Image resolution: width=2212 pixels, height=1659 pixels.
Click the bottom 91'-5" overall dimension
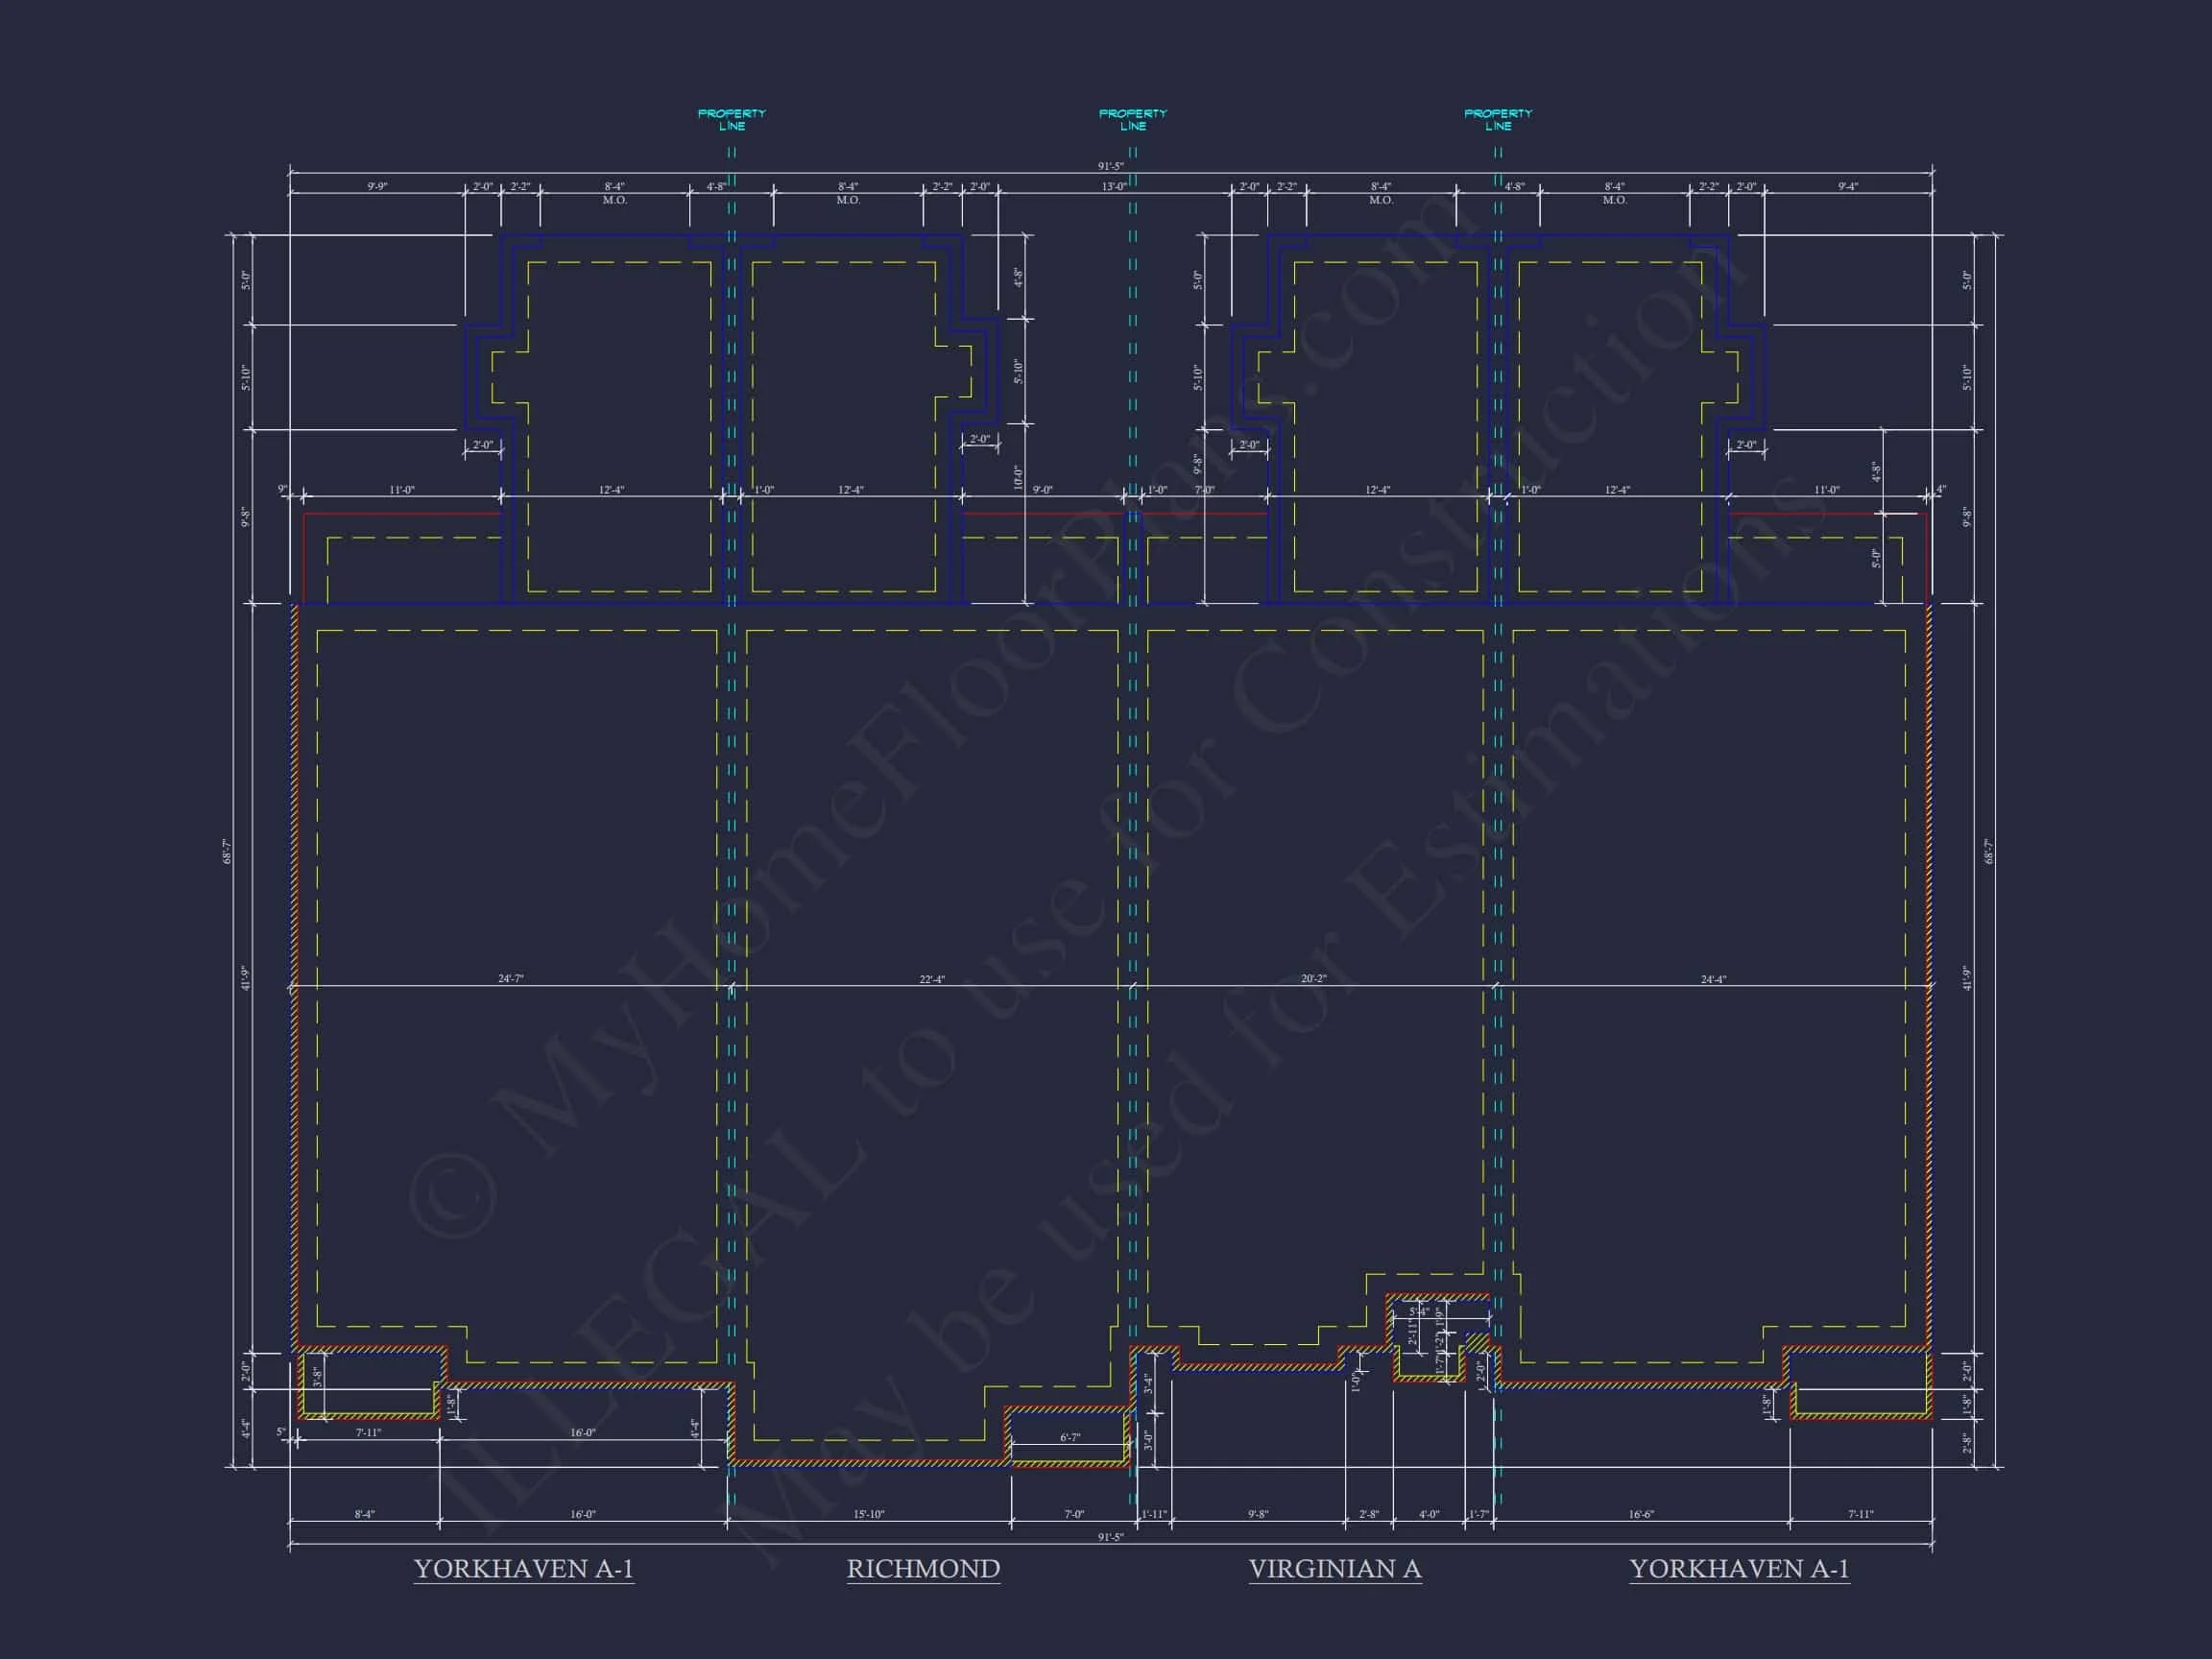pos(1110,1537)
